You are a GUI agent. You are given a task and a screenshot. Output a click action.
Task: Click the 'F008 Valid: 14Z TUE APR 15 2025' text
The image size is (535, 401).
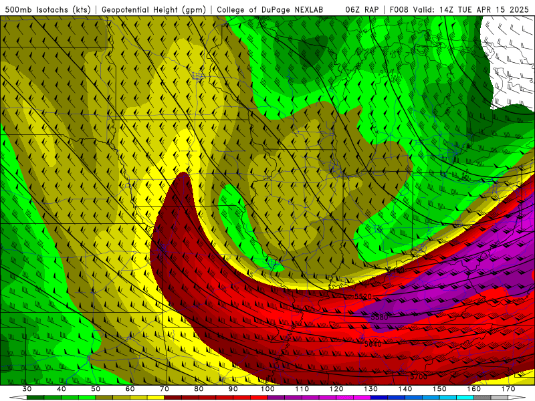click(459, 9)
